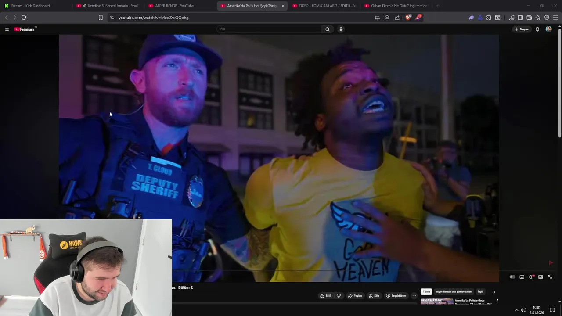562x316 pixels.
Task: Dislike the video with thumbs down
Action: [x=339, y=296]
